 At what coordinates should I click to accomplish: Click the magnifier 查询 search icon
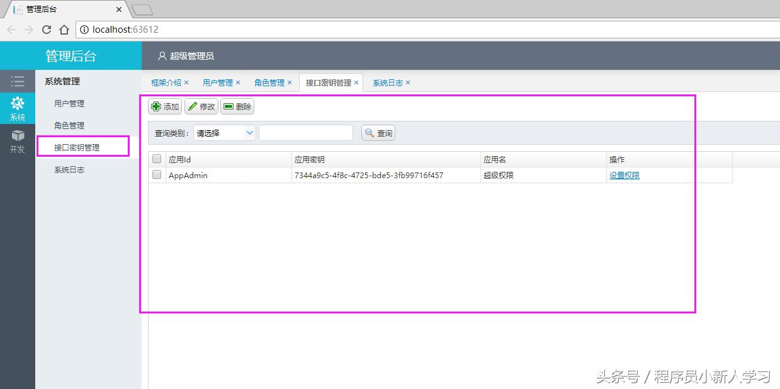click(368, 132)
